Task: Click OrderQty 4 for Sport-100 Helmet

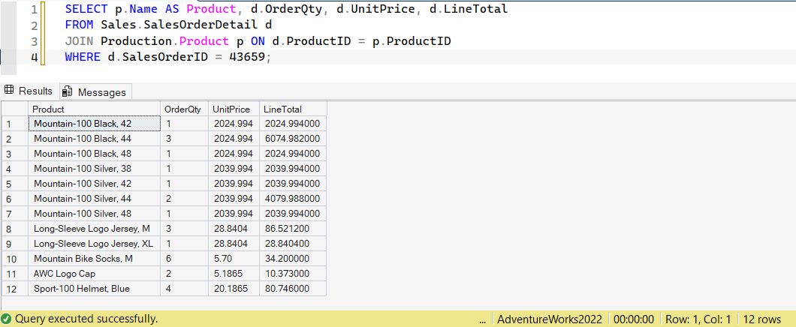Action: click(184, 289)
